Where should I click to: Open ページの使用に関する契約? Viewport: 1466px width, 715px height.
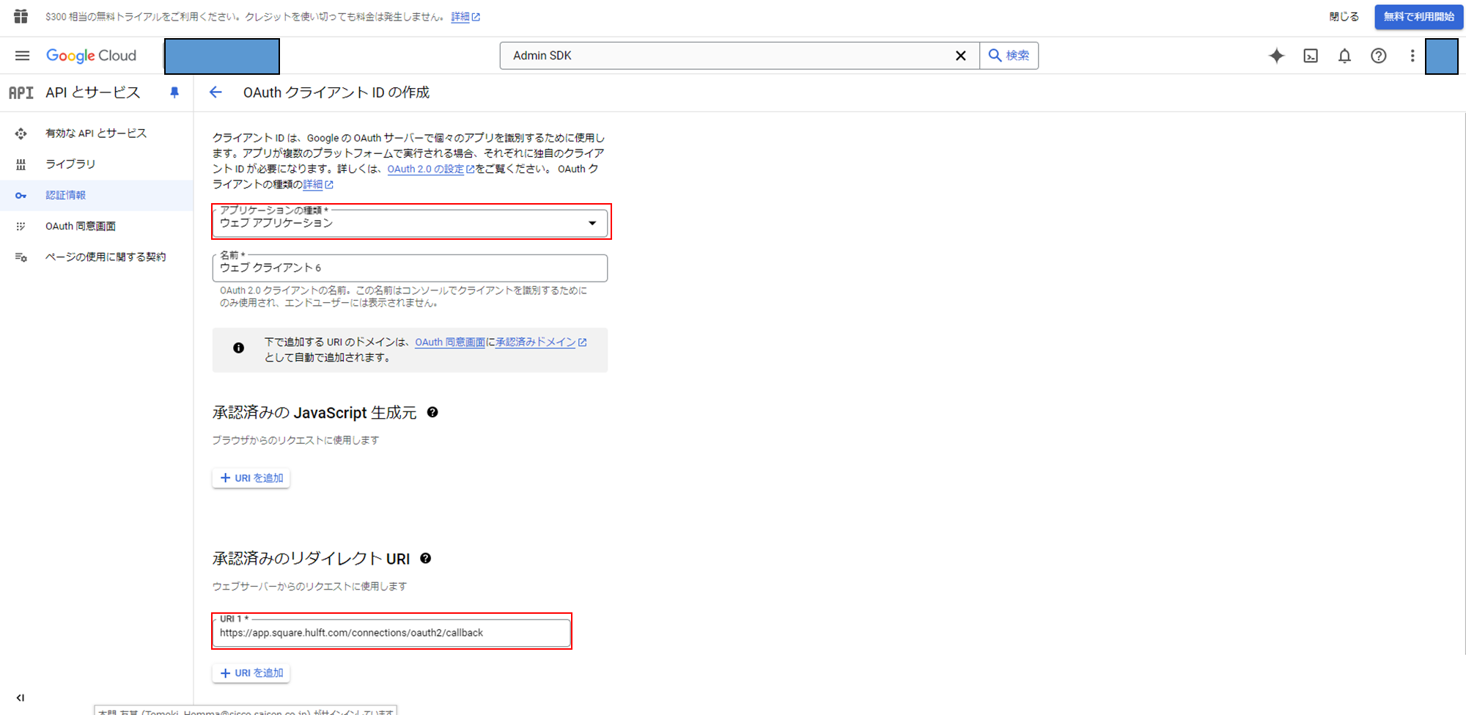[97, 257]
